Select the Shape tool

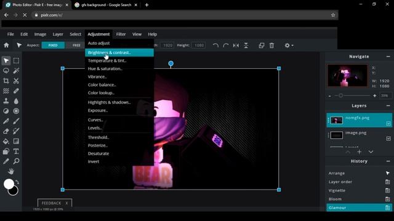(6, 152)
